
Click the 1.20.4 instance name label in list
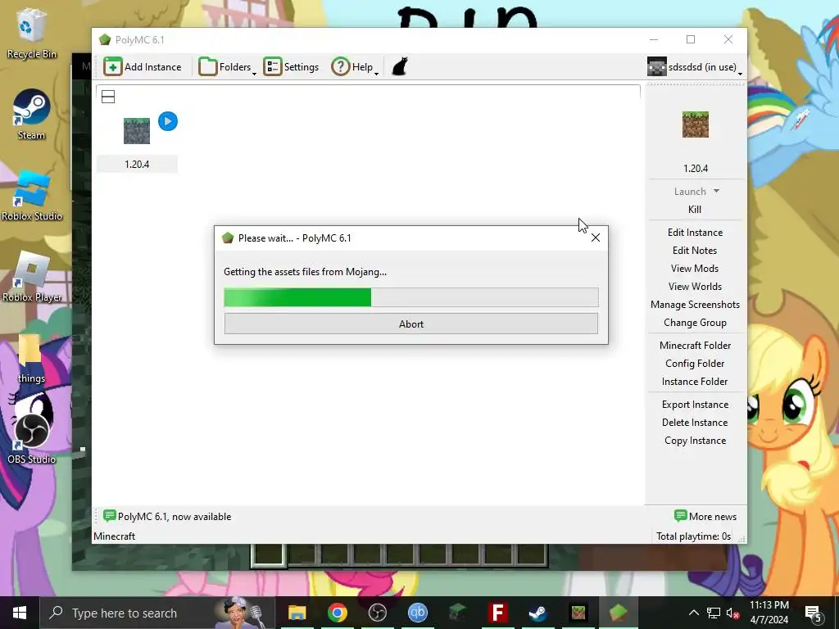click(x=137, y=164)
